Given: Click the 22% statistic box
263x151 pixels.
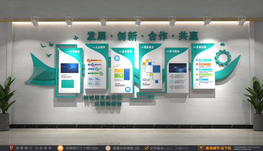Looking at the screenshot, I should point(97,84).
